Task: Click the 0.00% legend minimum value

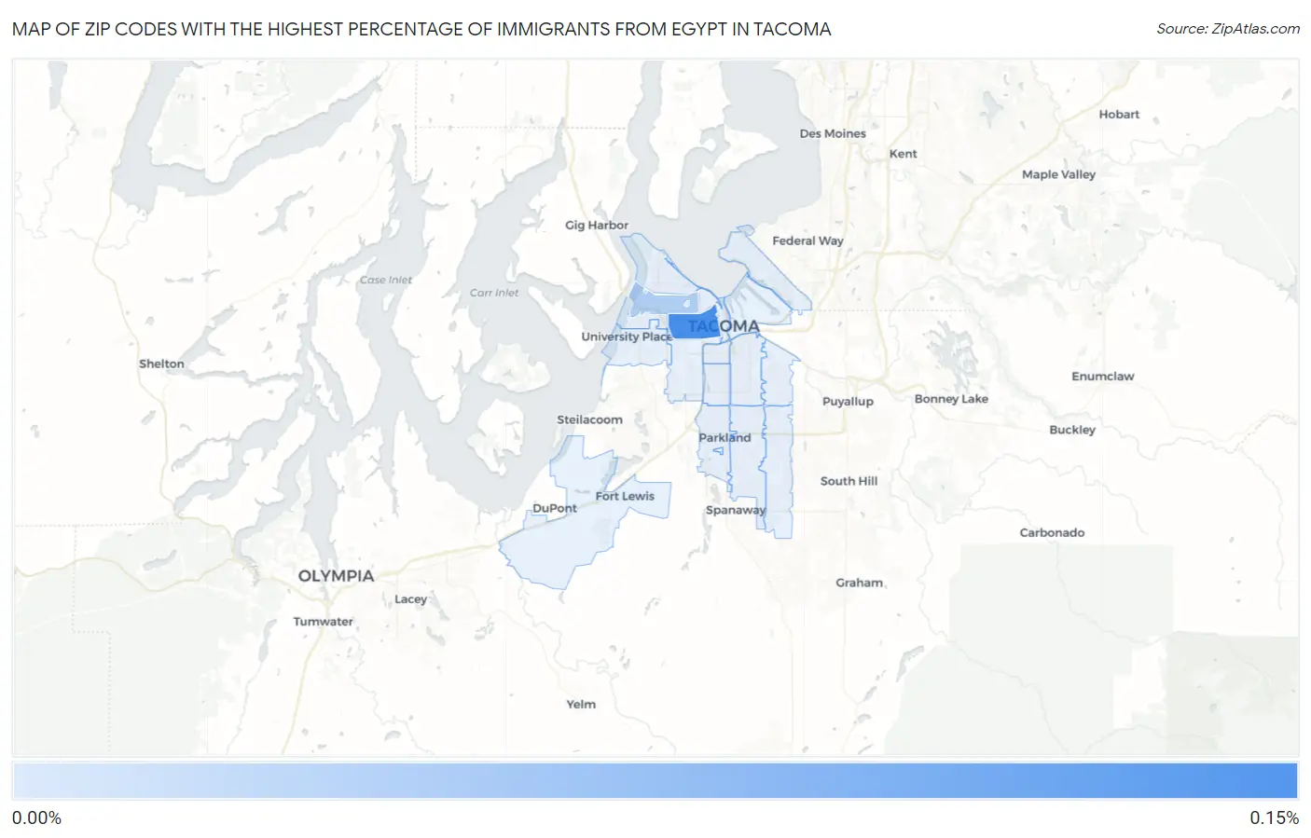Action: click(36, 818)
